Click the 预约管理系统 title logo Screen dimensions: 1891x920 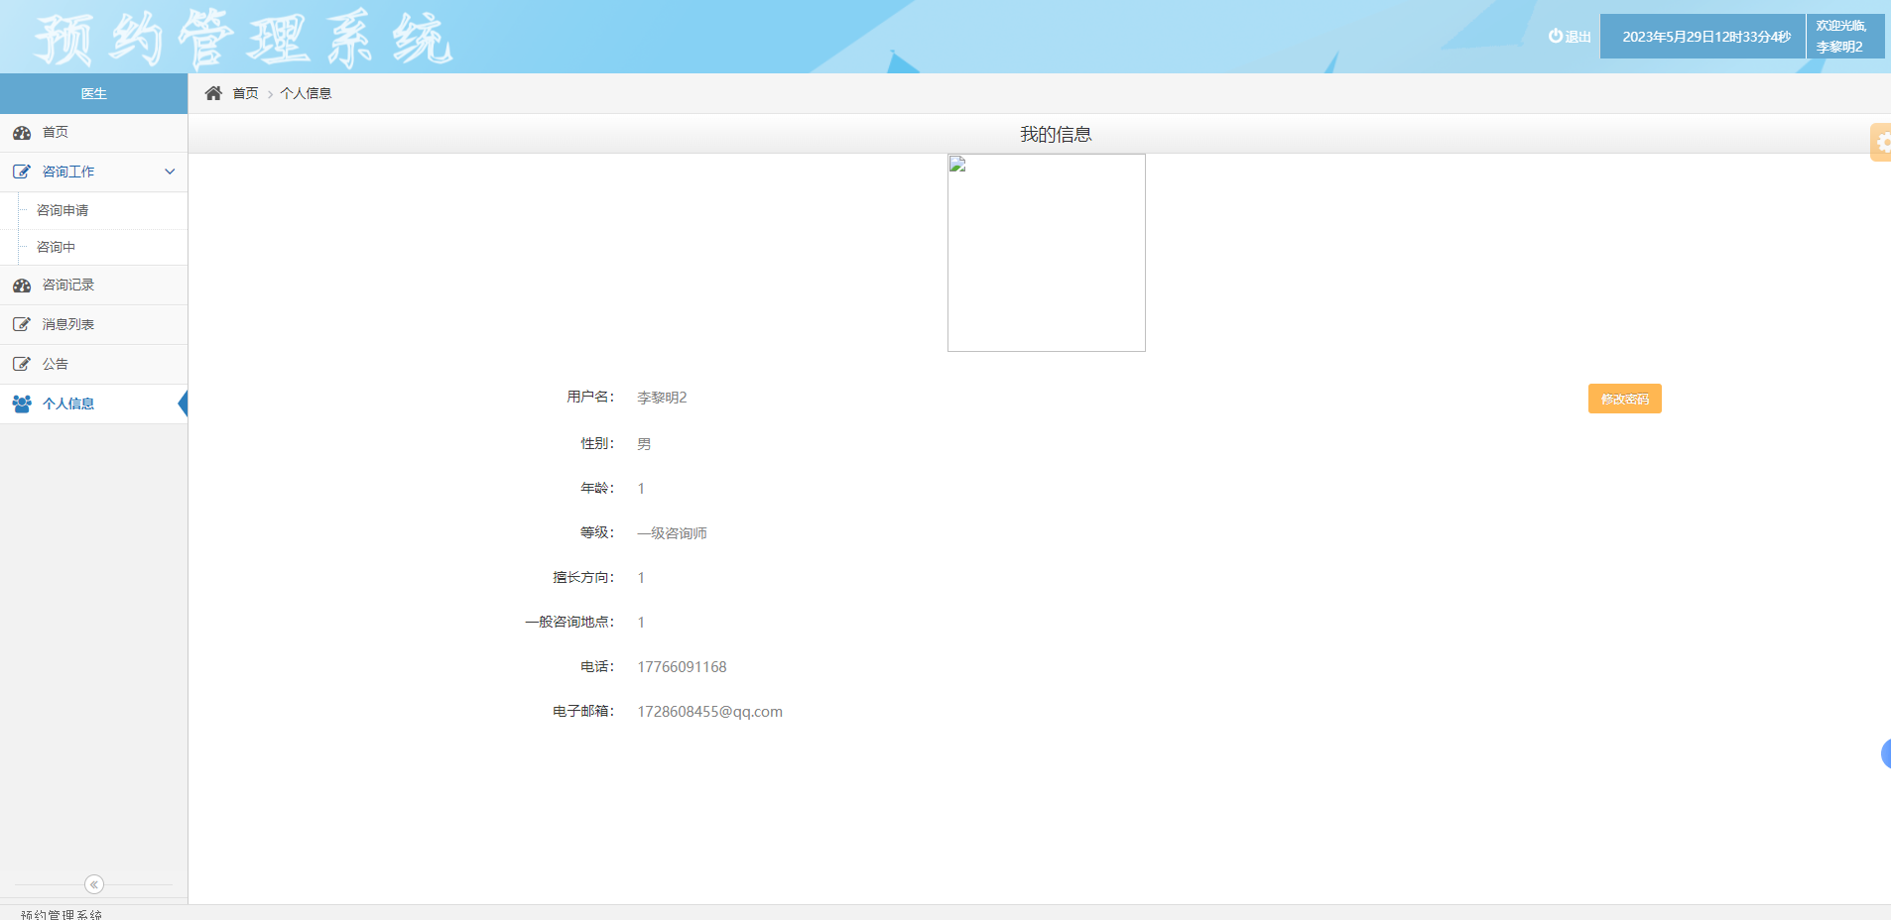coord(243,40)
